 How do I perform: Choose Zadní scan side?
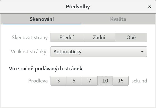pyautogui.click(x=99, y=37)
